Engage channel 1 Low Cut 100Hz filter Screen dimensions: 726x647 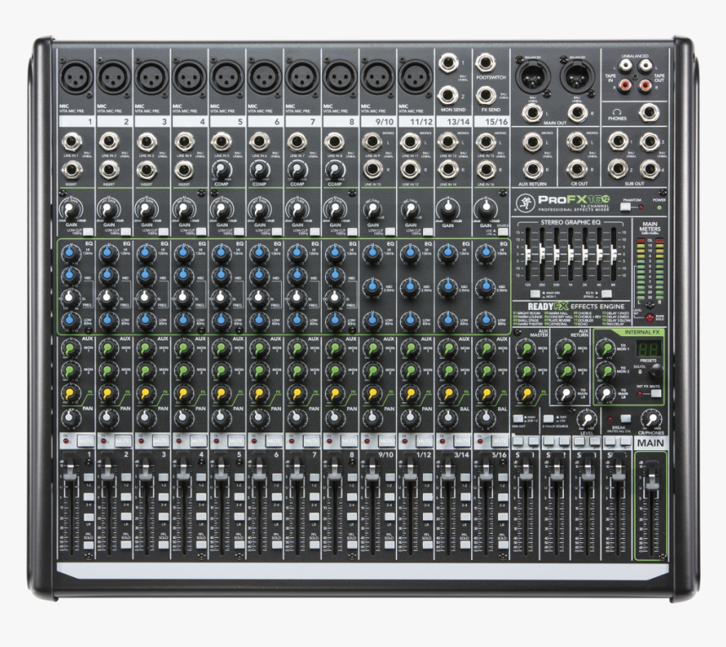pyautogui.click(x=87, y=231)
